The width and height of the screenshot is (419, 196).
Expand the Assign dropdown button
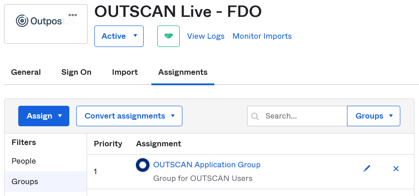tap(44, 116)
